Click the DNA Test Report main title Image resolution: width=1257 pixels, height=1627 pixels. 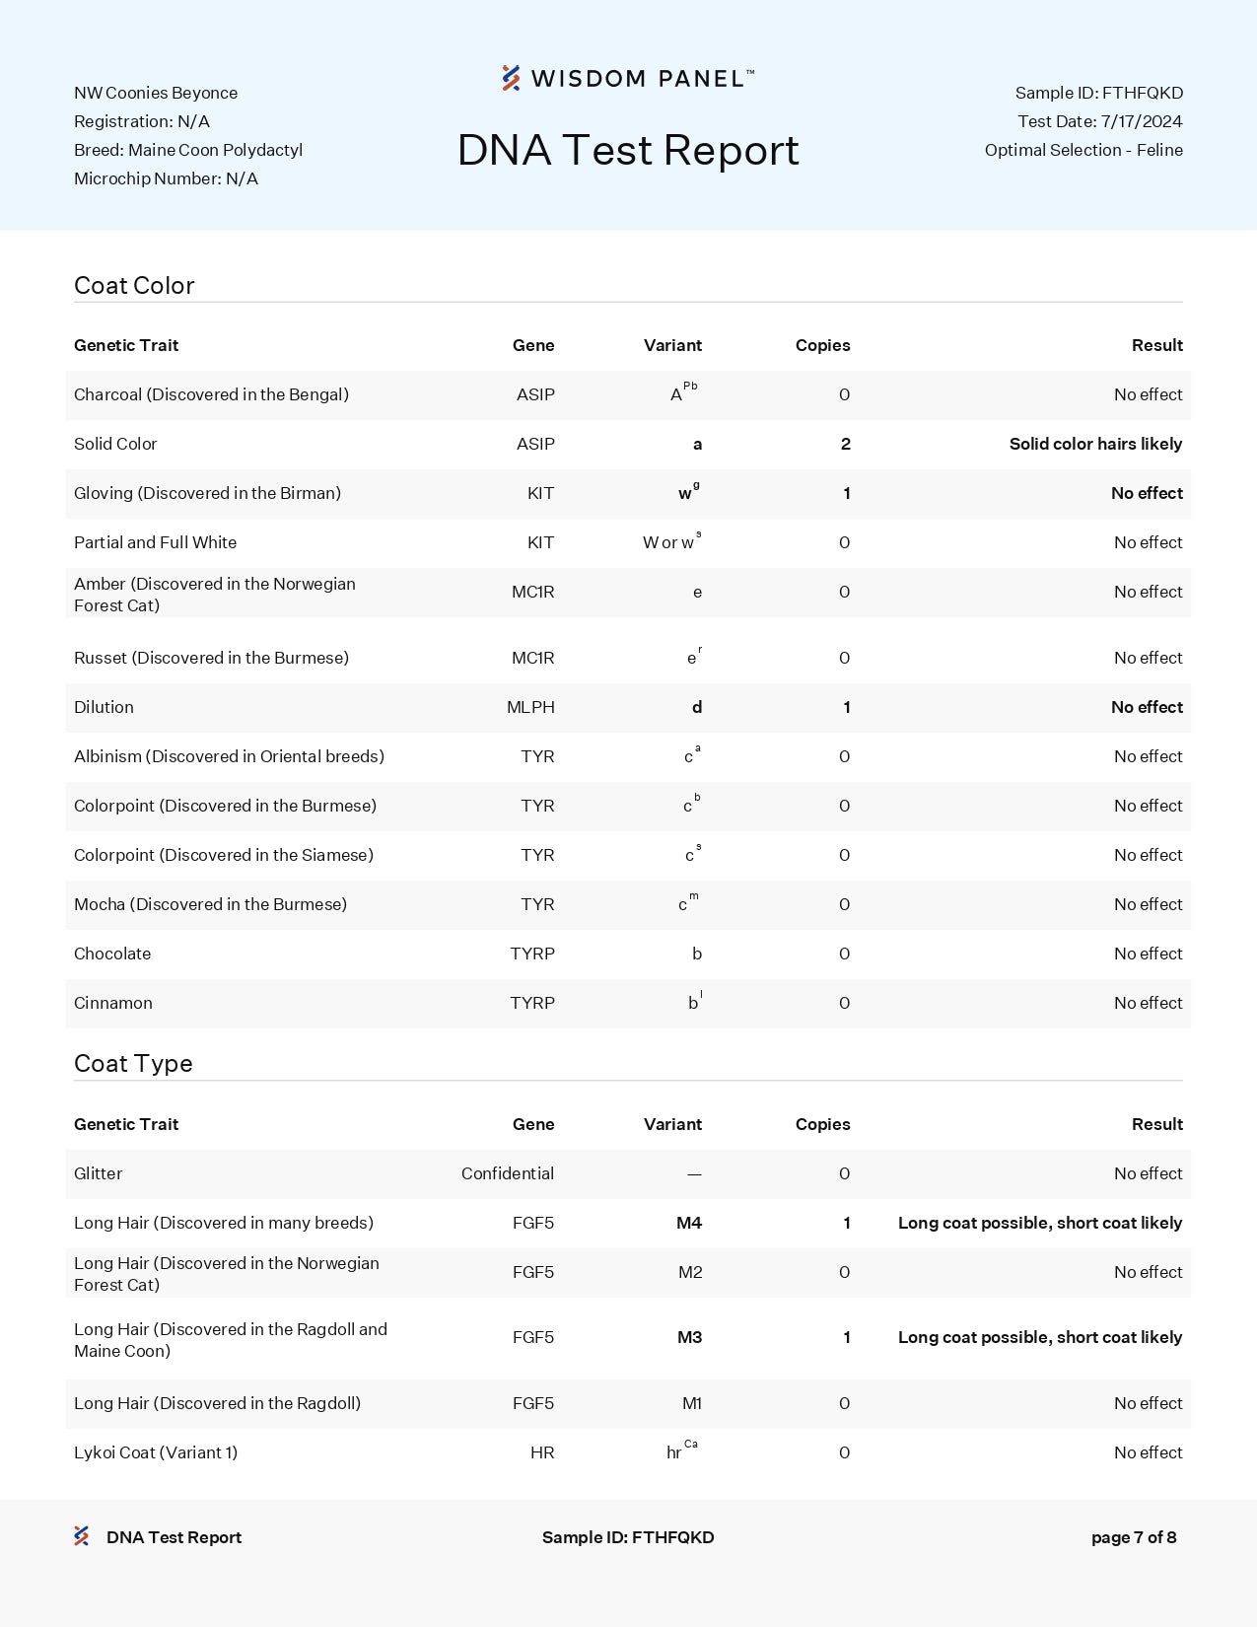point(628,150)
